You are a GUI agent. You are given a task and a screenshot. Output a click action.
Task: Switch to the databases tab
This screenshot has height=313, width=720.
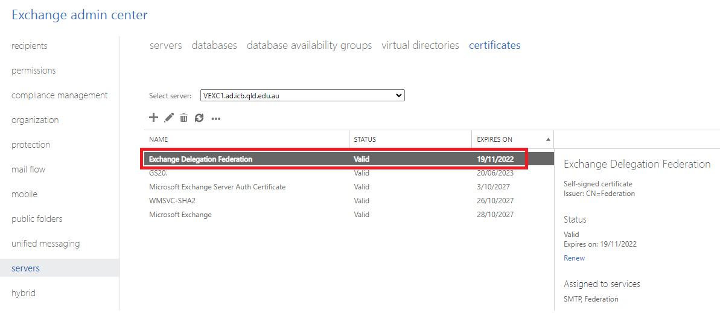[214, 45]
